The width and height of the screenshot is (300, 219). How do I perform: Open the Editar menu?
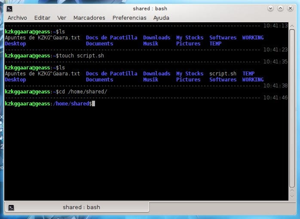(42, 18)
